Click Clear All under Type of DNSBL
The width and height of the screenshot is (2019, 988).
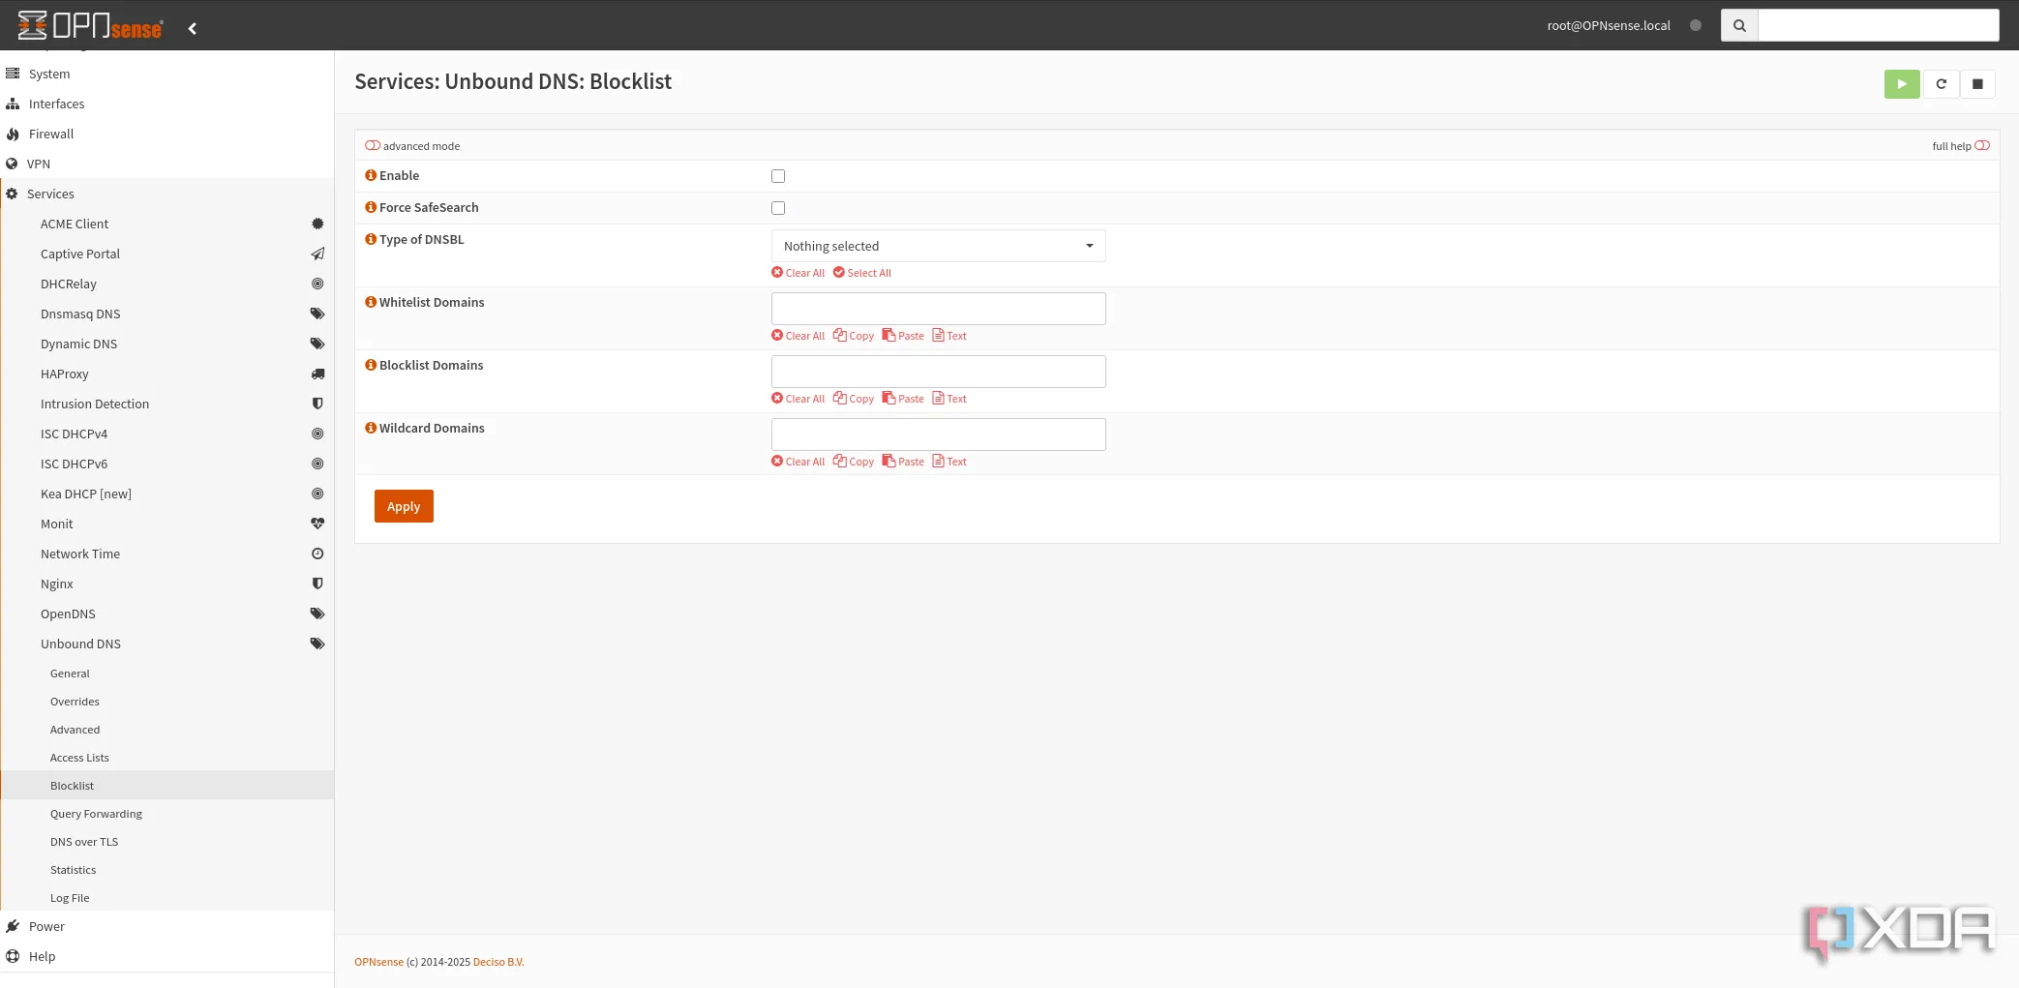pos(799,273)
